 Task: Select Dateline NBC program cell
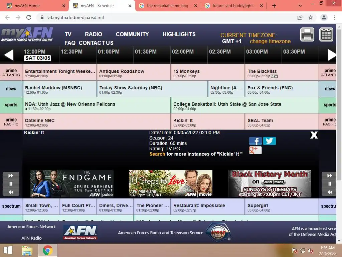[97, 121]
